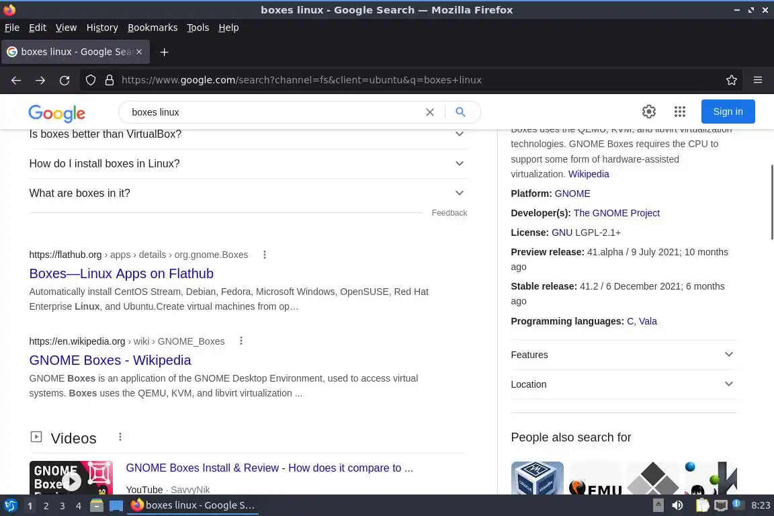This screenshot has width=774, height=516.
Task: Open QEMU thumbnail under People also search
Action: [595, 478]
